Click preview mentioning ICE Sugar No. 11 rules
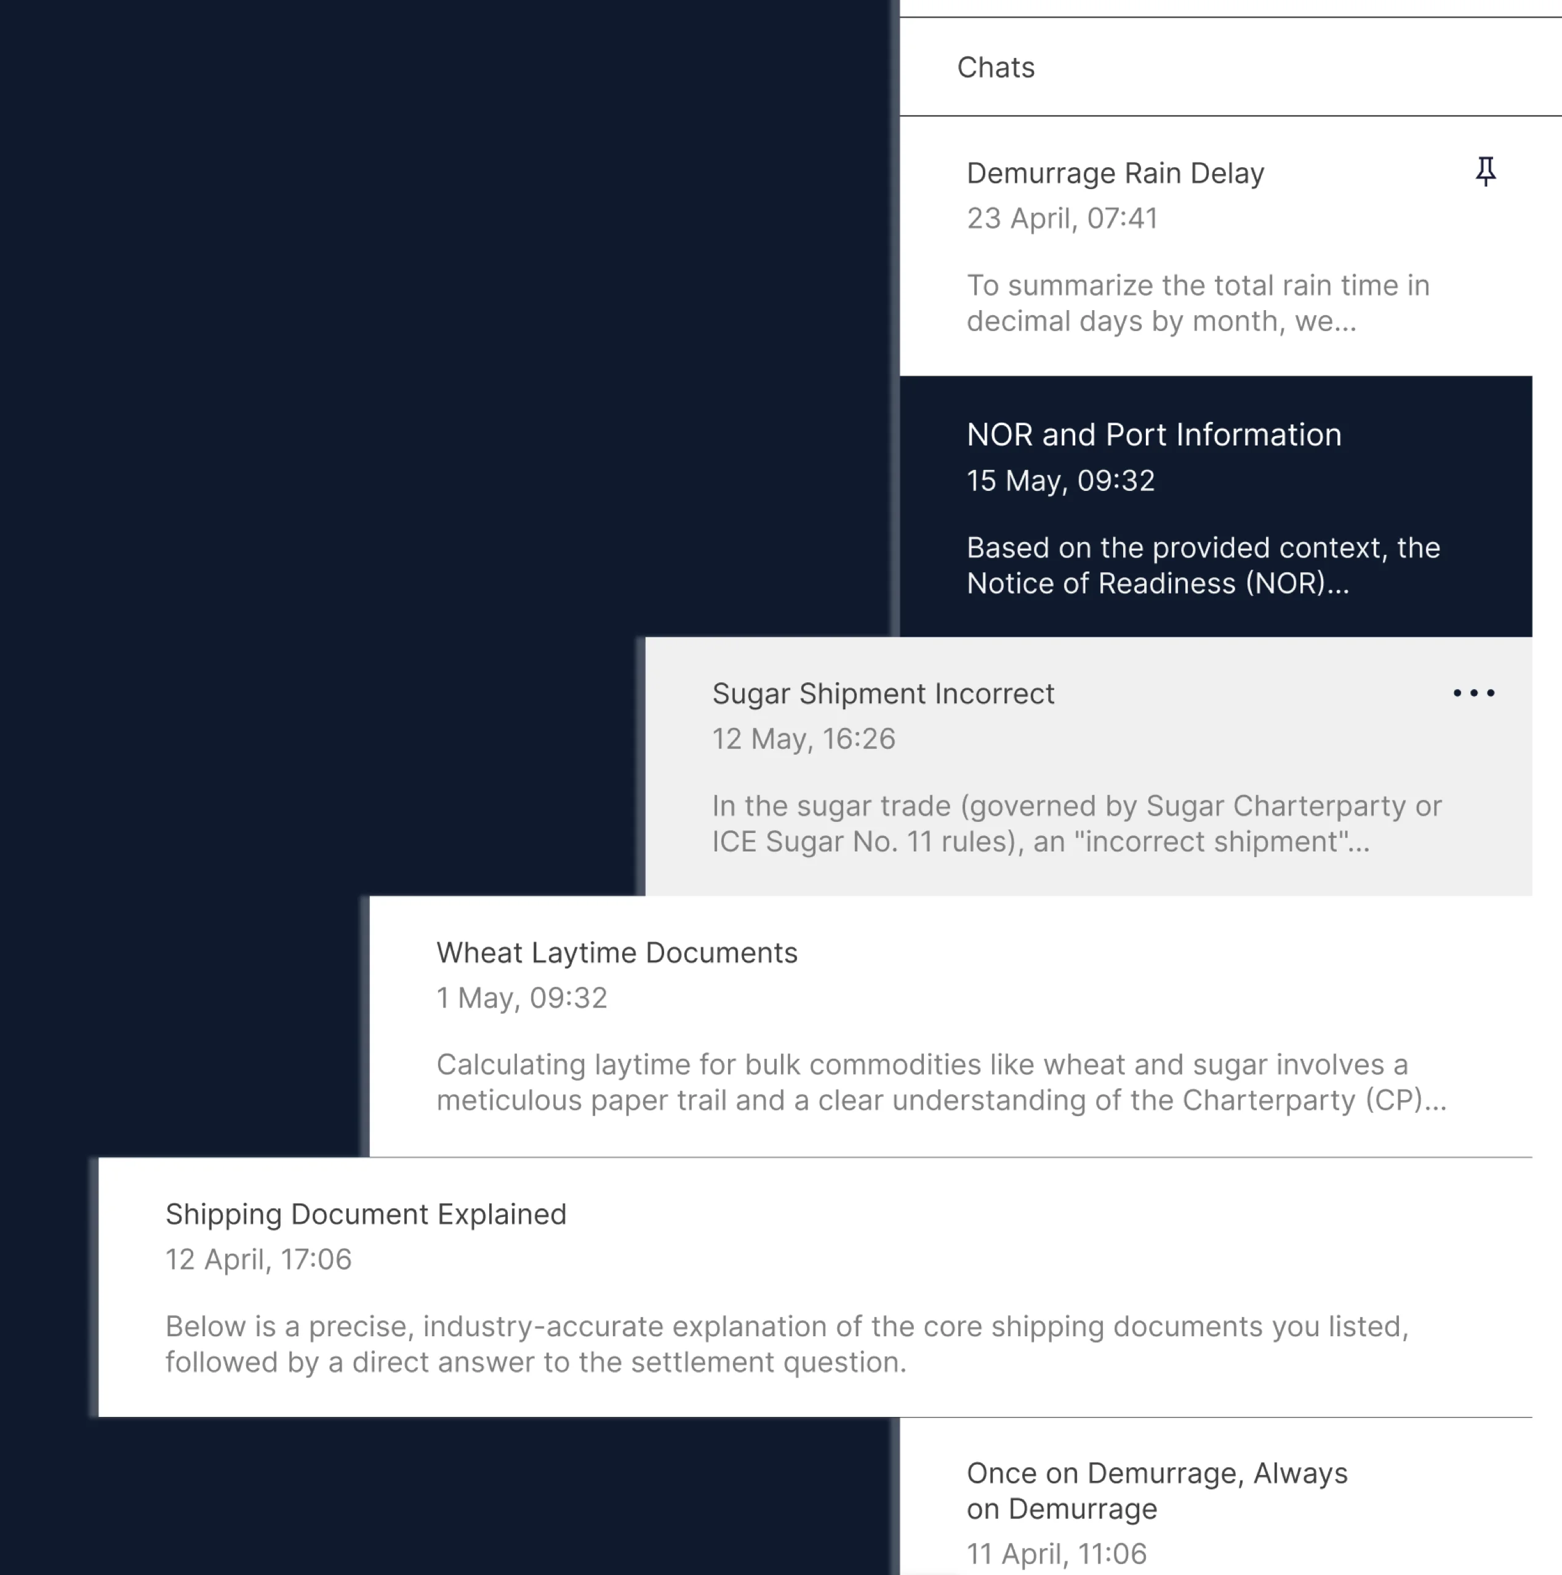The image size is (1562, 1575). click(1076, 824)
